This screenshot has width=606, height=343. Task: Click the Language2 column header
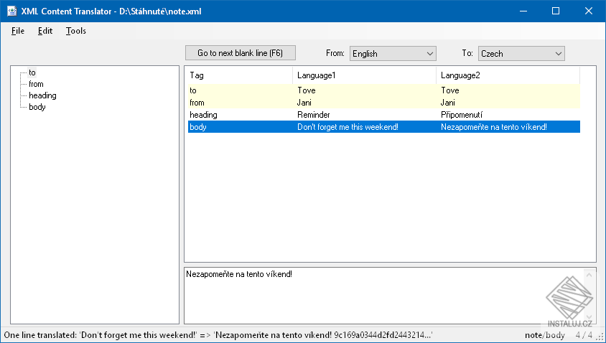508,75
